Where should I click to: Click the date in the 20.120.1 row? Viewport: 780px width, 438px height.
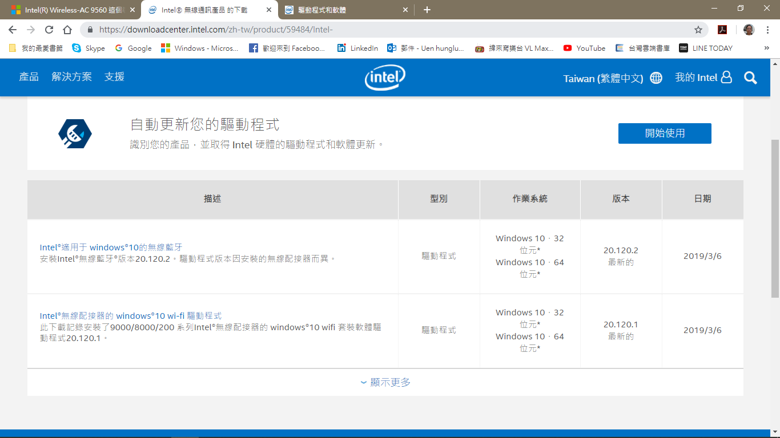coord(702,330)
